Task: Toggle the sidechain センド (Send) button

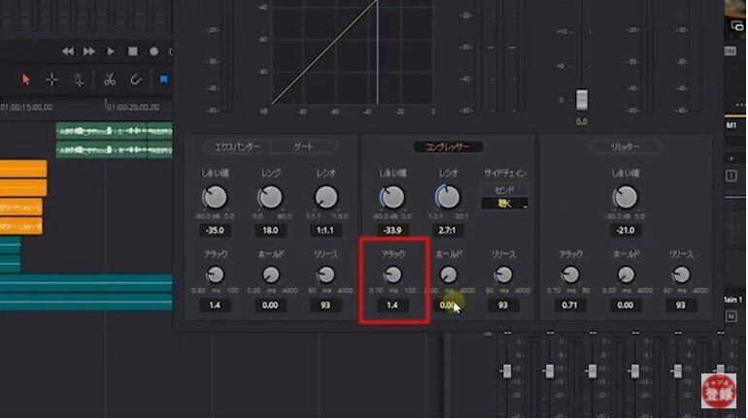Action: [x=505, y=190]
